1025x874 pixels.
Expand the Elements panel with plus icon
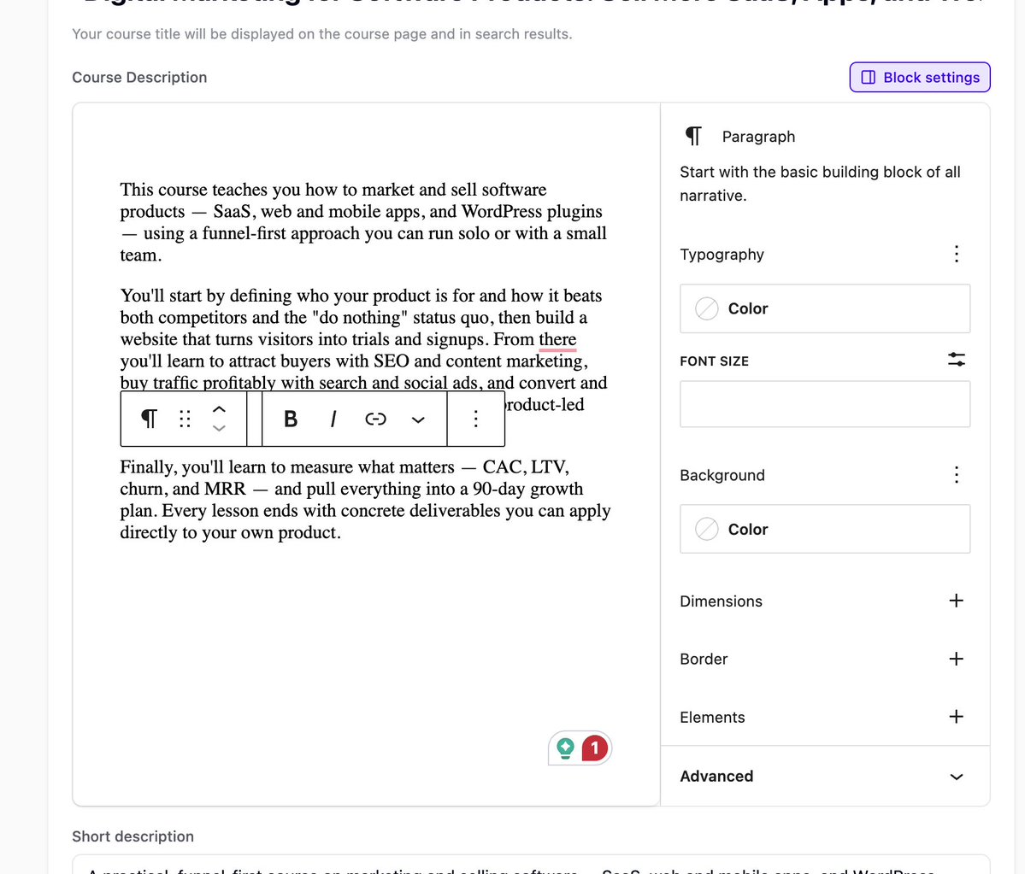click(957, 717)
